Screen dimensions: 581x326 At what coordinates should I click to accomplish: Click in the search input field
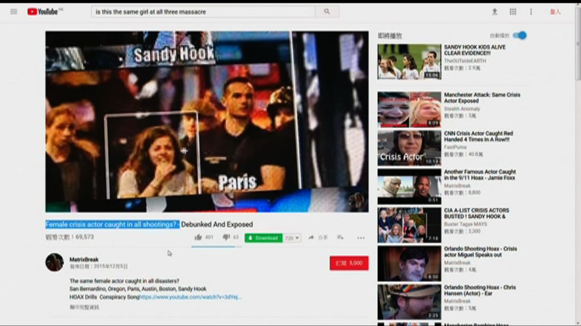203,11
